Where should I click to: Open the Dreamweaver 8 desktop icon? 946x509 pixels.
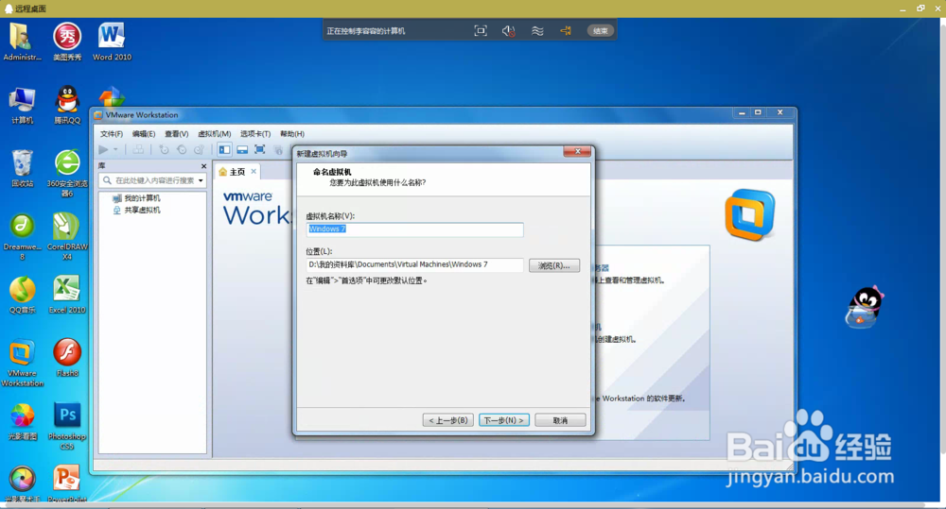(22, 236)
